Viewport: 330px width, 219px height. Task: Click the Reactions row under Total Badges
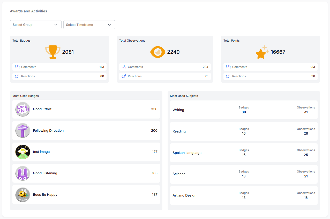59,76
